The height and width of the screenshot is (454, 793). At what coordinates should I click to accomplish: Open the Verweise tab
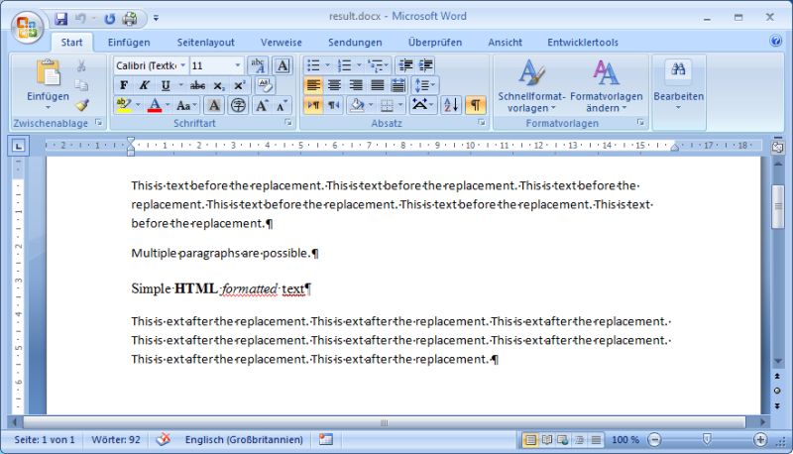[282, 43]
